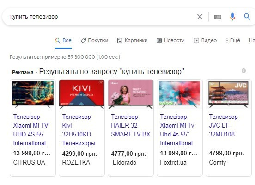255x185 pixels.
Task: Switch to the Покупки tab
Action: coord(95,40)
